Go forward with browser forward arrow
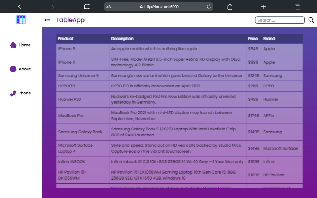Viewport: 317px width, 198px height. pyautogui.click(x=53, y=7)
